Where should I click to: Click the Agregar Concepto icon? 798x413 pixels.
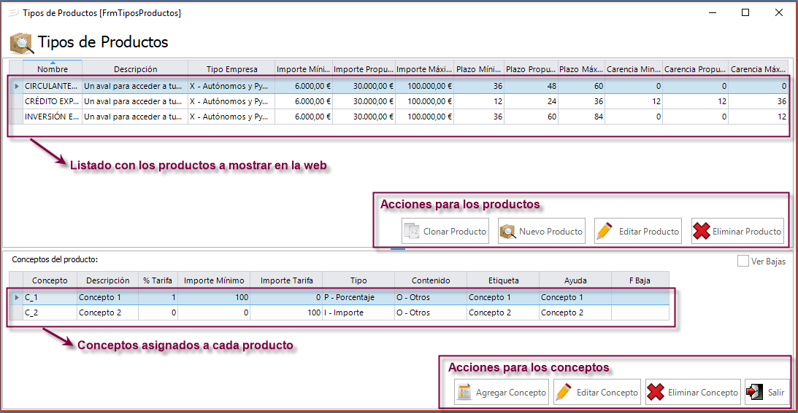click(x=464, y=392)
